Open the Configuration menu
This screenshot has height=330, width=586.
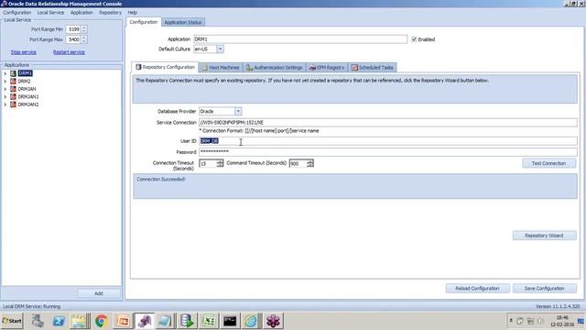point(17,12)
